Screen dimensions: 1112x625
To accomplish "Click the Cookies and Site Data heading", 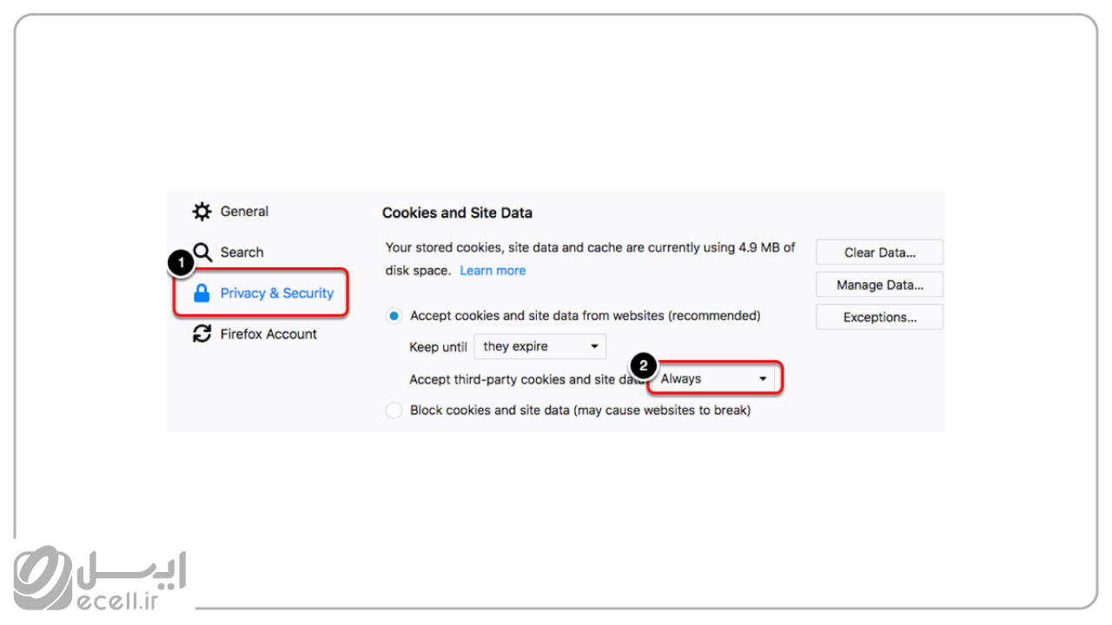I will (457, 213).
